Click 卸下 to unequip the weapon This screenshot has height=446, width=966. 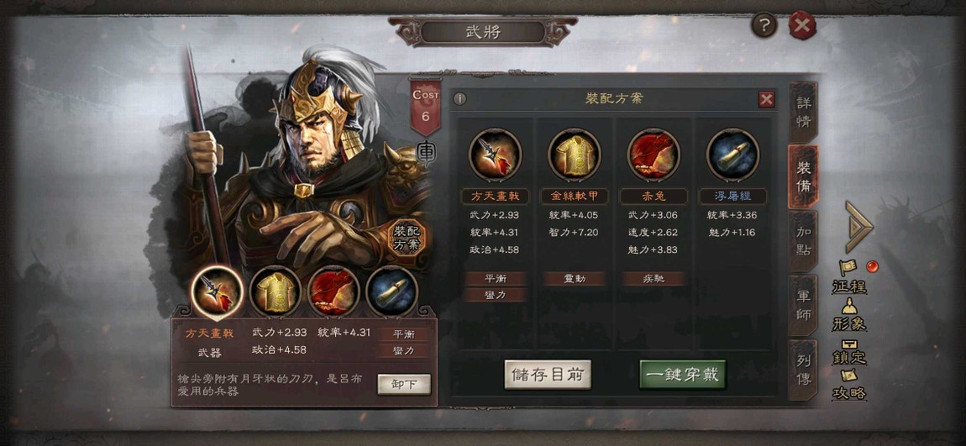(404, 385)
